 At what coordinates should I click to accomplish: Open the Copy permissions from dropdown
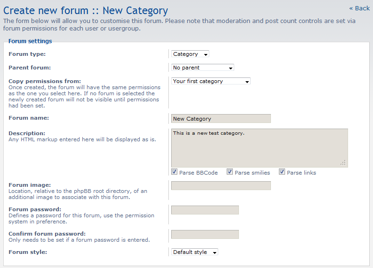(x=211, y=81)
